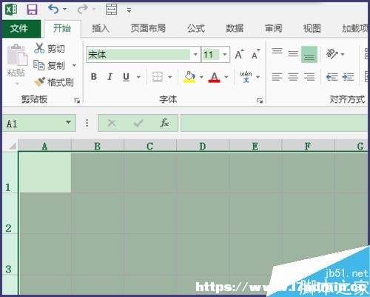Increase font size with the larger A
The image size is (370, 297).
239,54
